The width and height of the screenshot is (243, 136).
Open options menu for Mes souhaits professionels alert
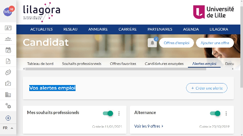(x=119, y=113)
